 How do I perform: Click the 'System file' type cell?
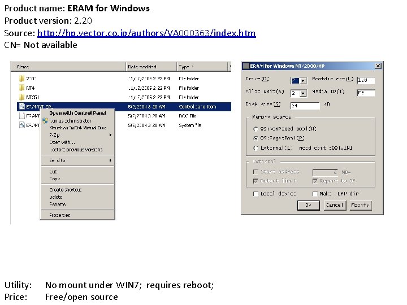(190, 125)
